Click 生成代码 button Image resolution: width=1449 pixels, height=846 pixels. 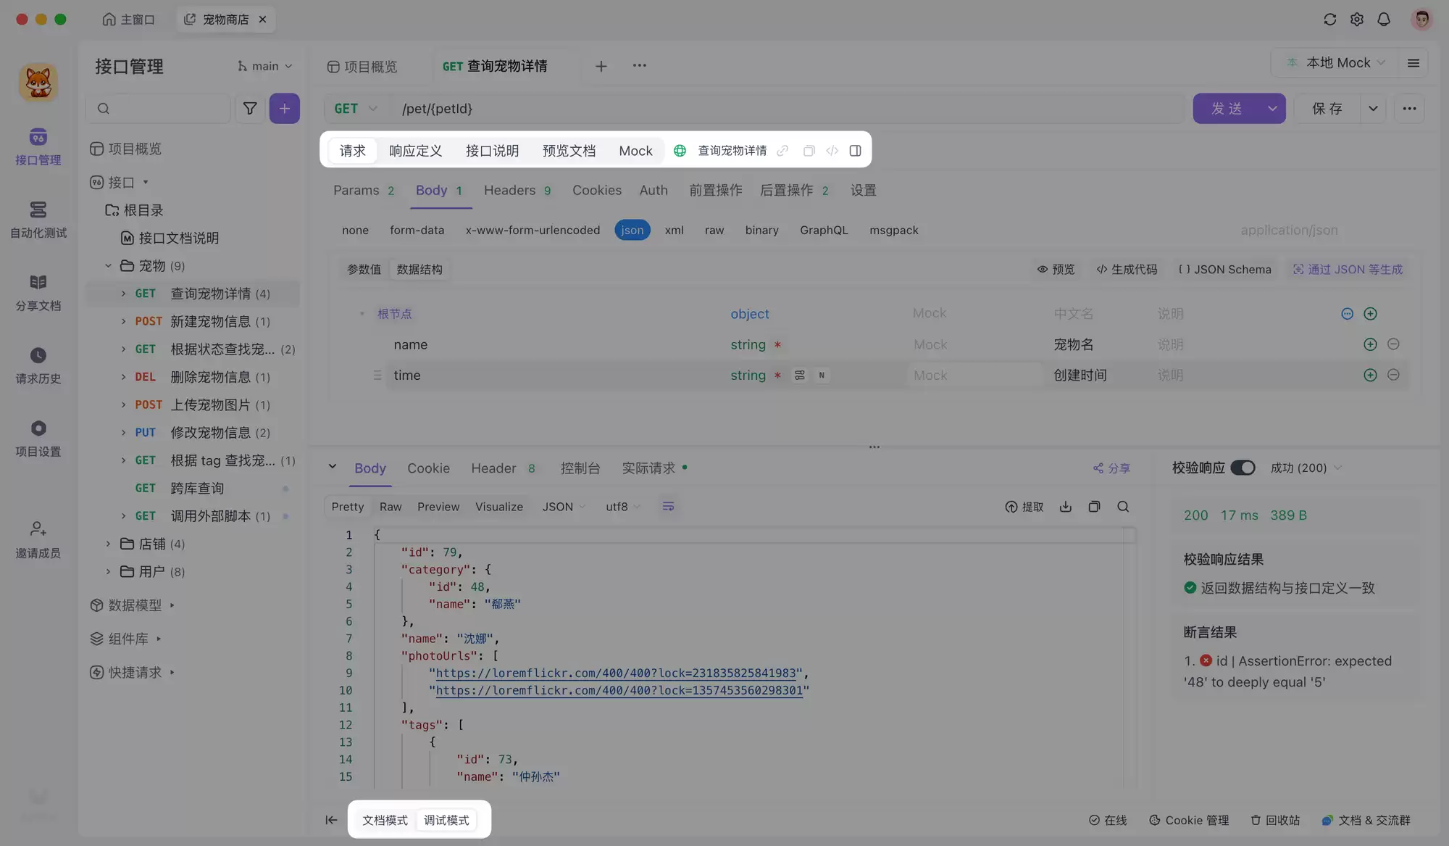coord(1127,269)
